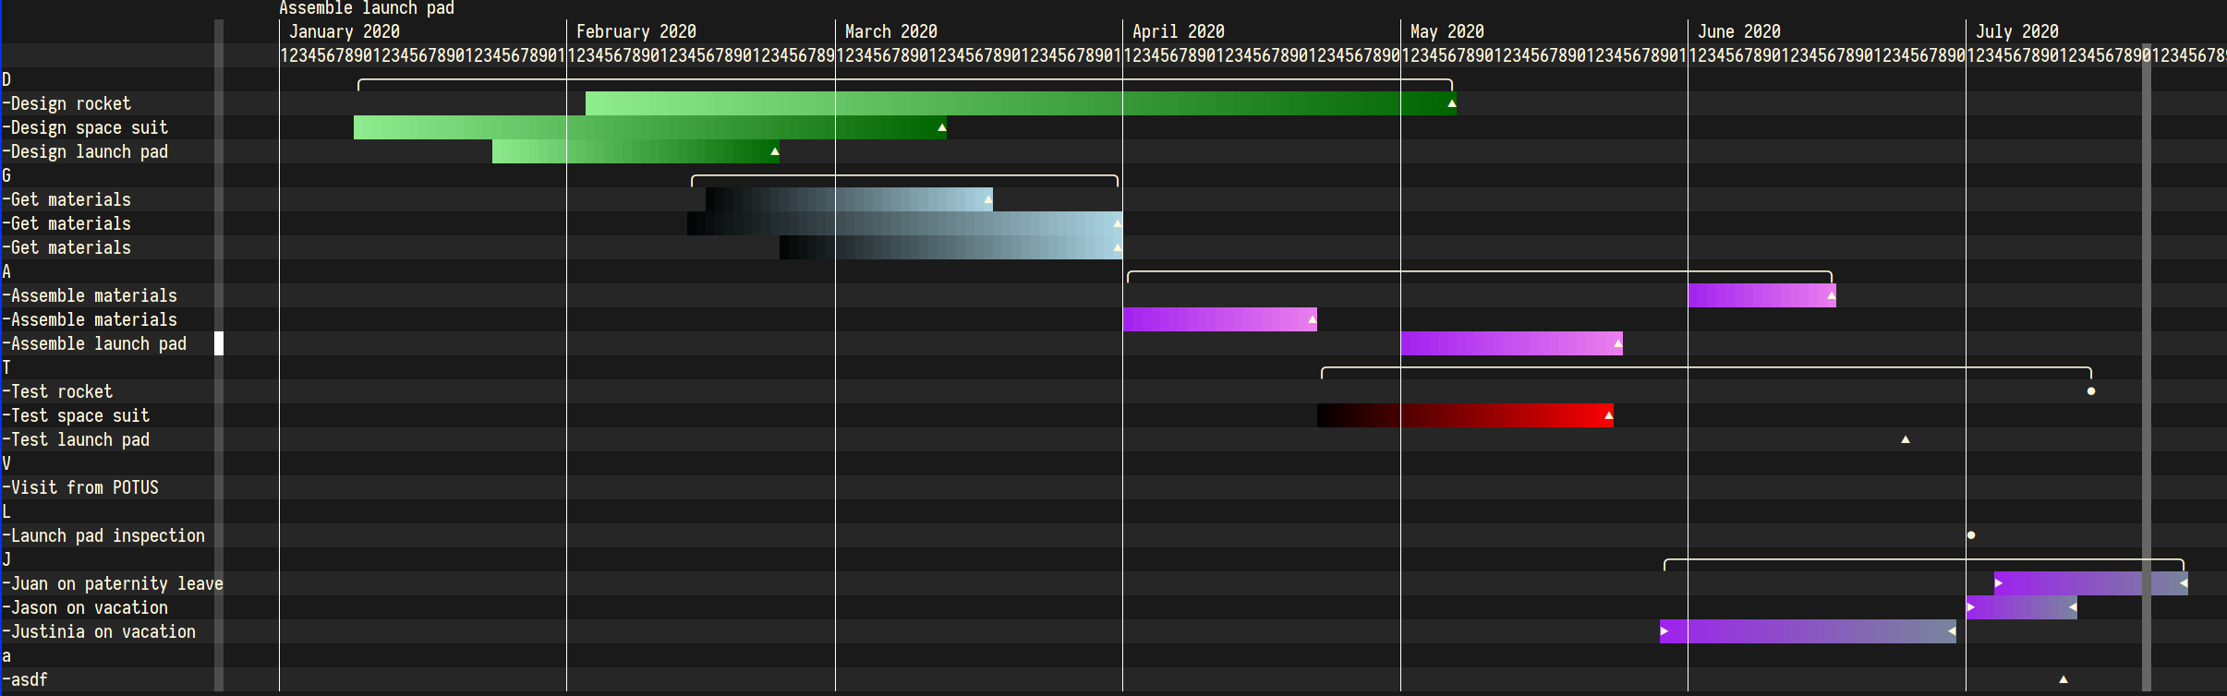Click the January 2020 month header
The image size is (2227, 696).
[345, 31]
